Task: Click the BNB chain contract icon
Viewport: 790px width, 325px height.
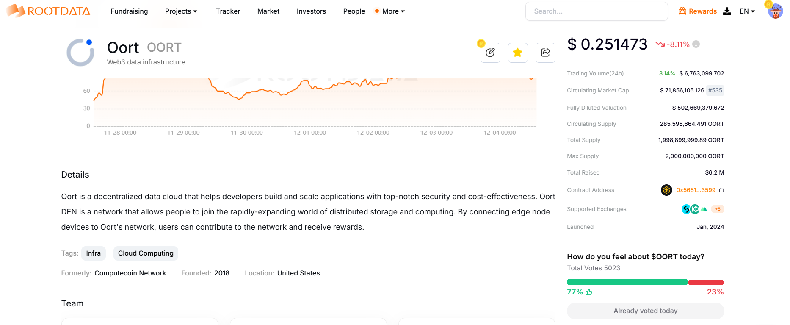Action: [x=666, y=190]
